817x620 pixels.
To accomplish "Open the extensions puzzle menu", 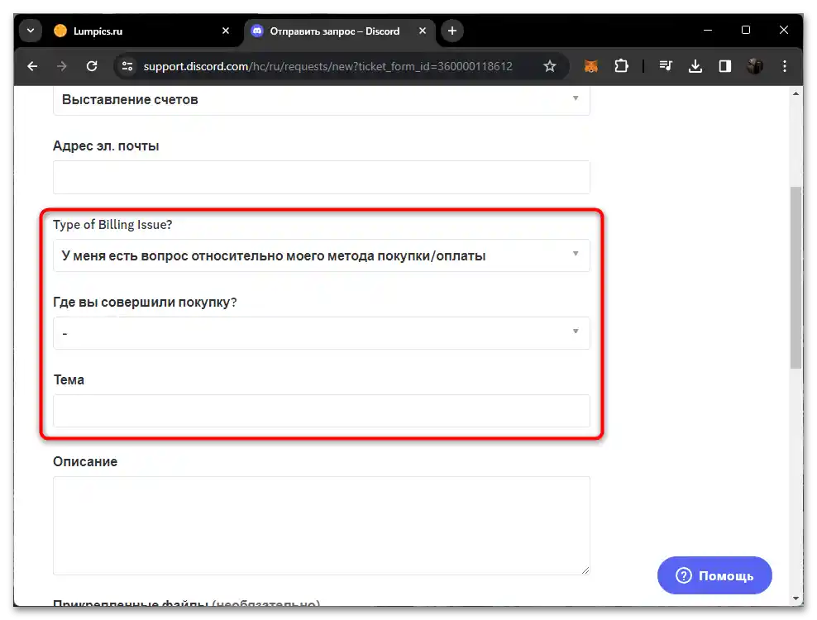I will pos(621,66).
